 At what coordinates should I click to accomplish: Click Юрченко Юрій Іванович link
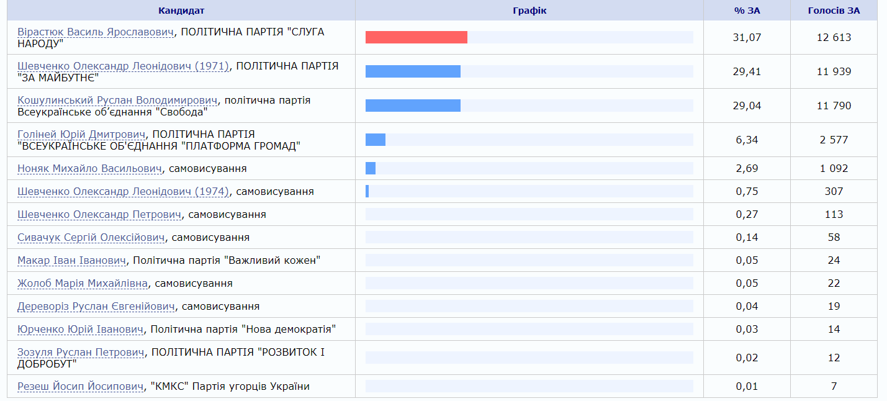tap(81, 329)
